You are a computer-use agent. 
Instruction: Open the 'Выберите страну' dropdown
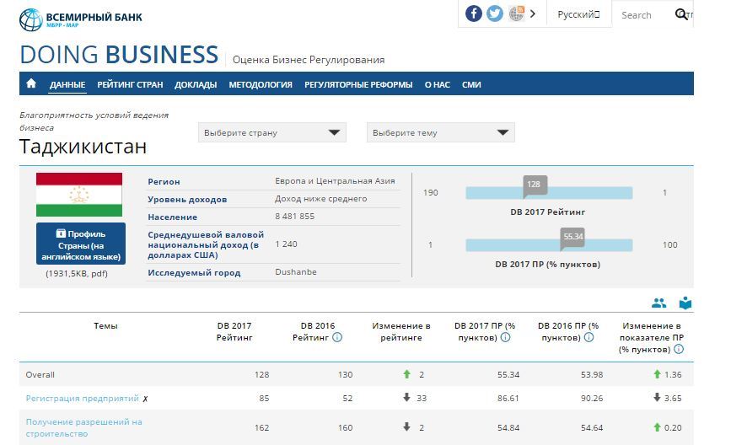pyautogui.click(x=272, y=132)
